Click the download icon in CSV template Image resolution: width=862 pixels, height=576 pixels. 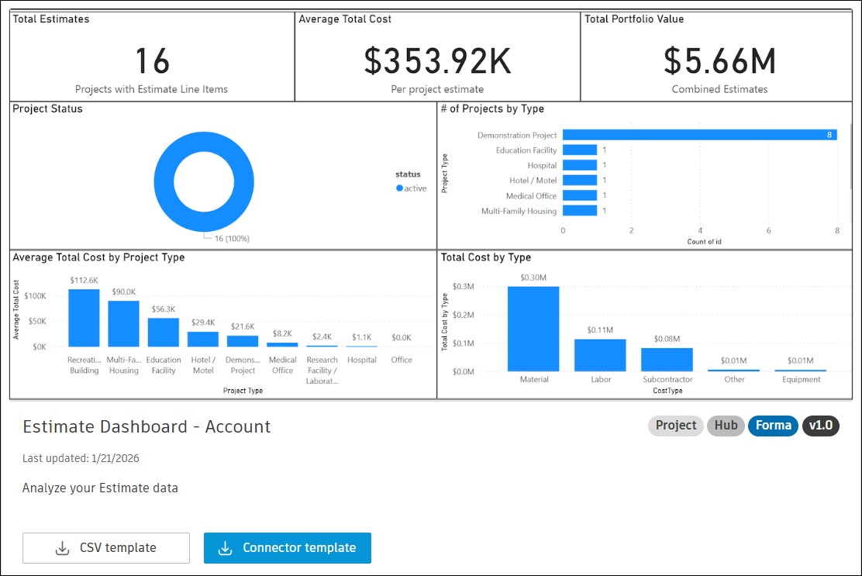point(63,548)
